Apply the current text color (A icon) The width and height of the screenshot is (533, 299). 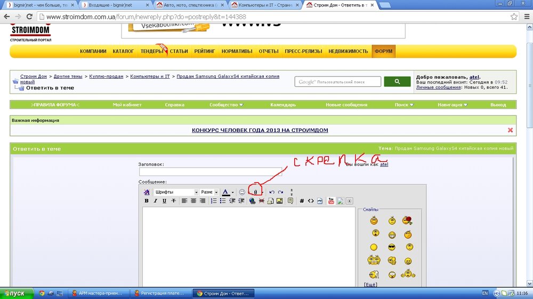tap(225, 192)
